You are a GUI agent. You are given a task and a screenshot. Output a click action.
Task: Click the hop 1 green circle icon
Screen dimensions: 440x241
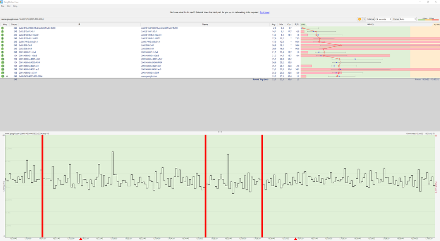[3, 28]
